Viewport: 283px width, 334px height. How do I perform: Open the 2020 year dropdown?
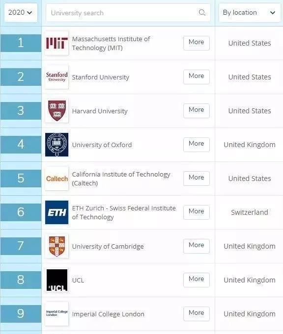coord(21,13)
